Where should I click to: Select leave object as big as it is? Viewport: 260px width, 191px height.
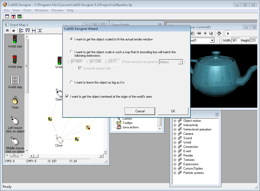coord(71,82)
